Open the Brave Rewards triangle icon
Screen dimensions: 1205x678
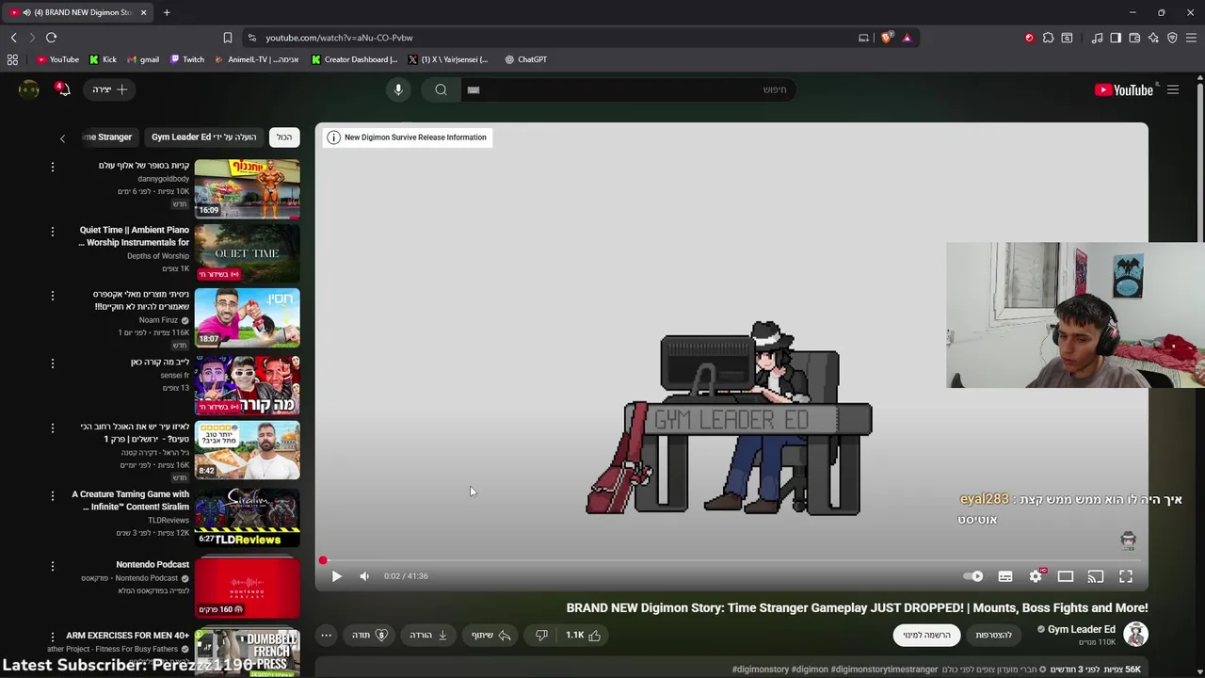point(907,38)
